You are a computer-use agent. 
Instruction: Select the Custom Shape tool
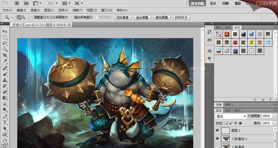click(5, 134)
